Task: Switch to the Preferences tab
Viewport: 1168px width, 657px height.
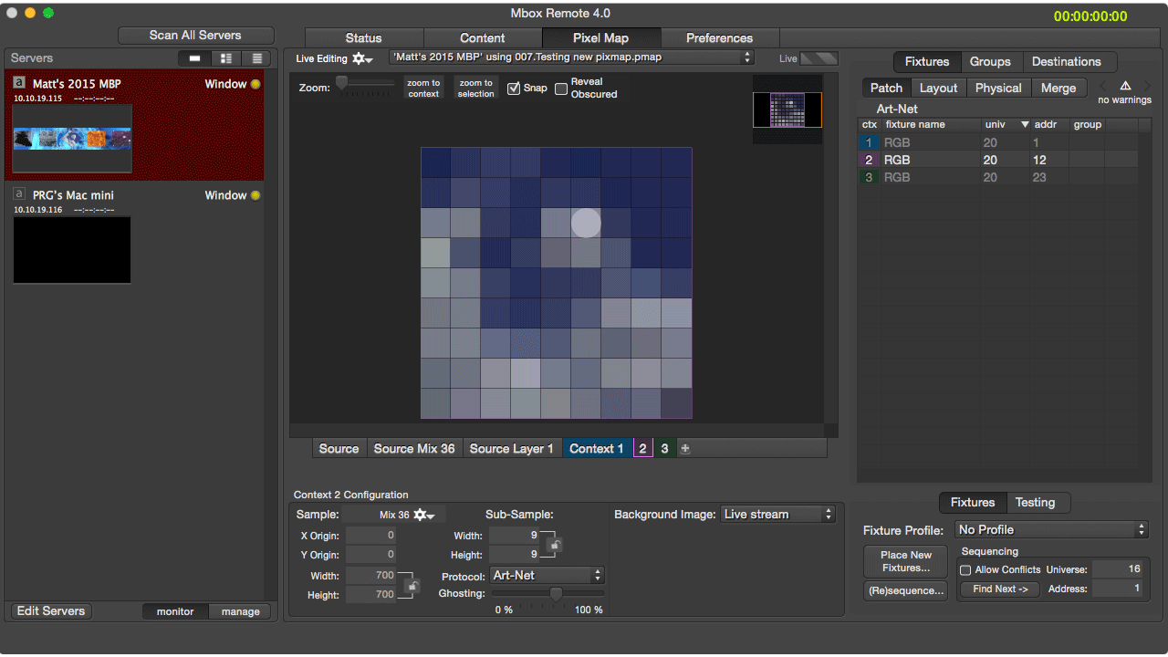Action: [x=719, y=38]
